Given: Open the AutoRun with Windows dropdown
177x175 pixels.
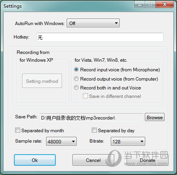Looking at the screenshot, I should tap(93, 23).
